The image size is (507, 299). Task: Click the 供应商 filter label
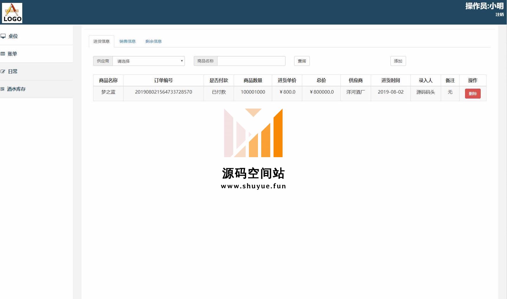(x=103, y=61)
